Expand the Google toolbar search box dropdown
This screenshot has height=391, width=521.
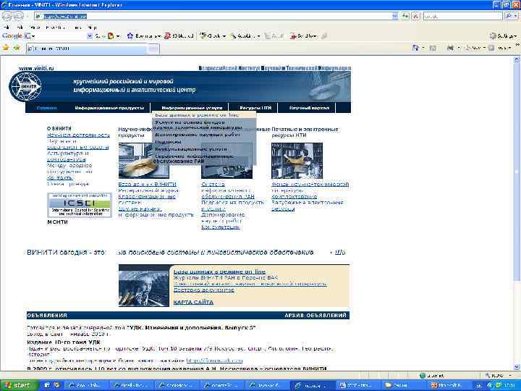[90, 36]
